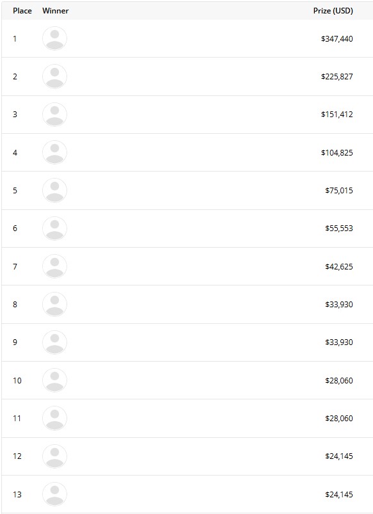
Task: Click the Place column header
Action: click(x=22, y=11)
